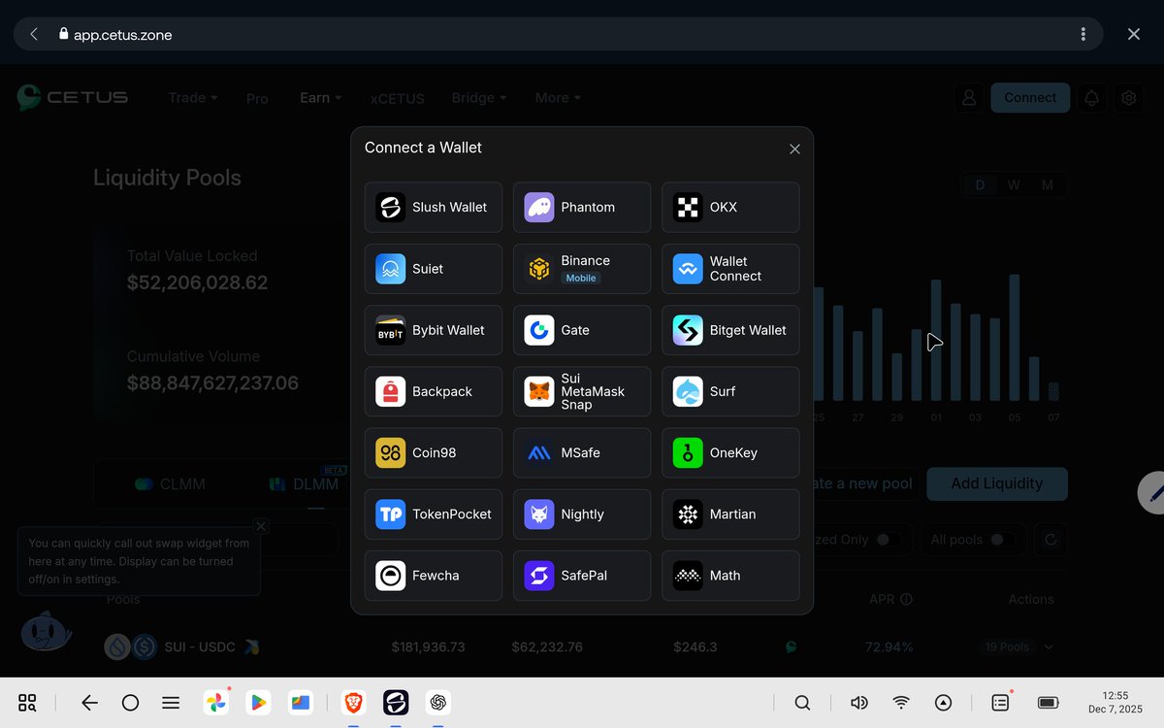The image size is (1164, 728).
Task: Select the Backpack wallet
Action: pos(434,391)
